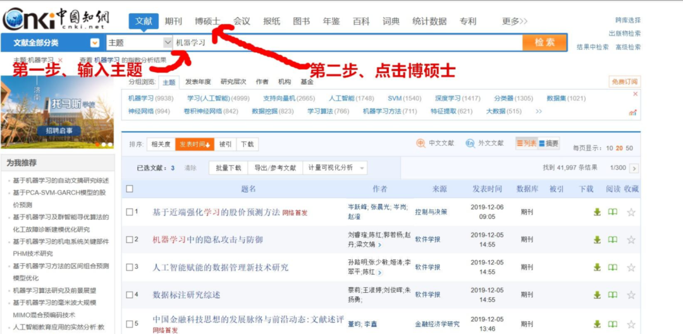Remove the 主题:机器学习 filter tag

tap(60, 60)
